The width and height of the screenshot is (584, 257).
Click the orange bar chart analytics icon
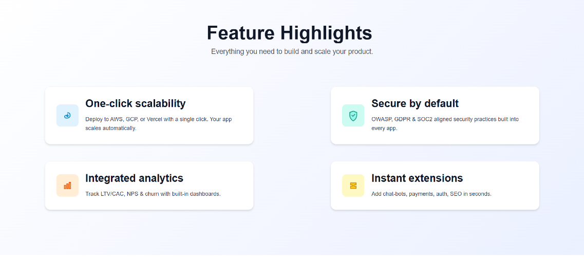pos(67,186)
